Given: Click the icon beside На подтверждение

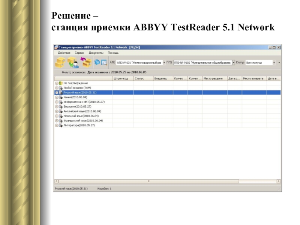Looking at the screenshot, I should 61,83.
